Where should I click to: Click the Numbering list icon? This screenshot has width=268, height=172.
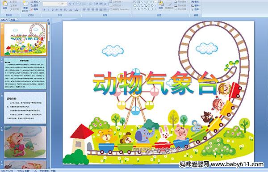(x=91, y=4)
